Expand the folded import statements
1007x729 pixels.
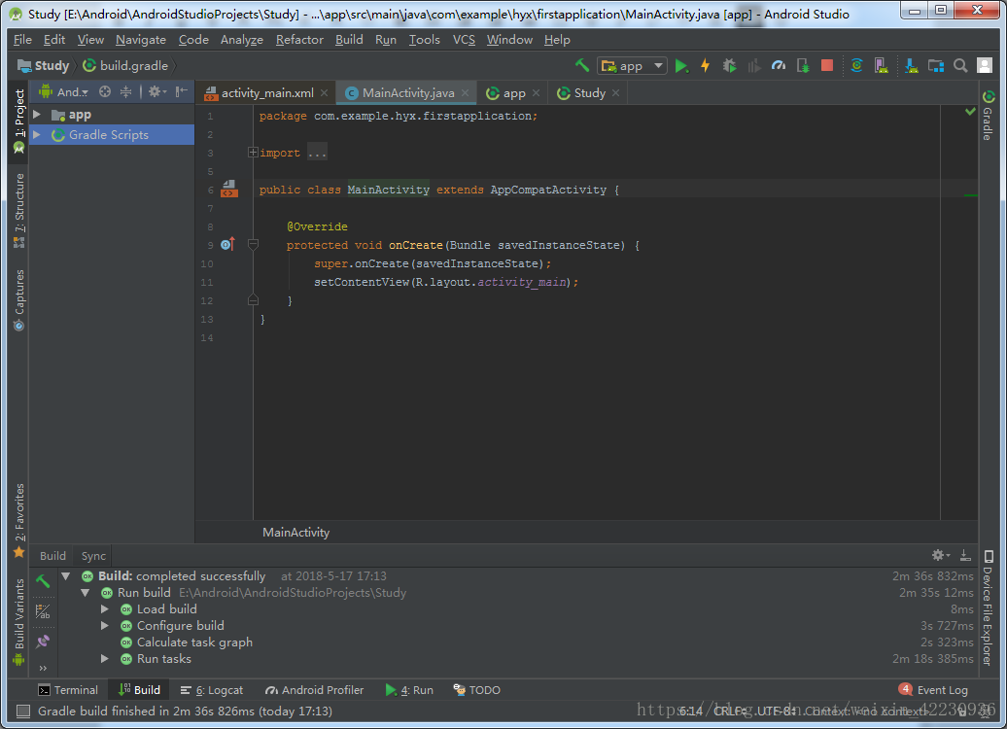[x=253, y=153]
